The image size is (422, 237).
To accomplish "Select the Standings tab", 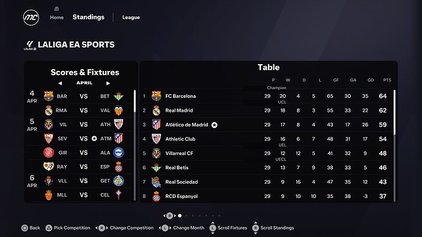I will pos(89,17).
